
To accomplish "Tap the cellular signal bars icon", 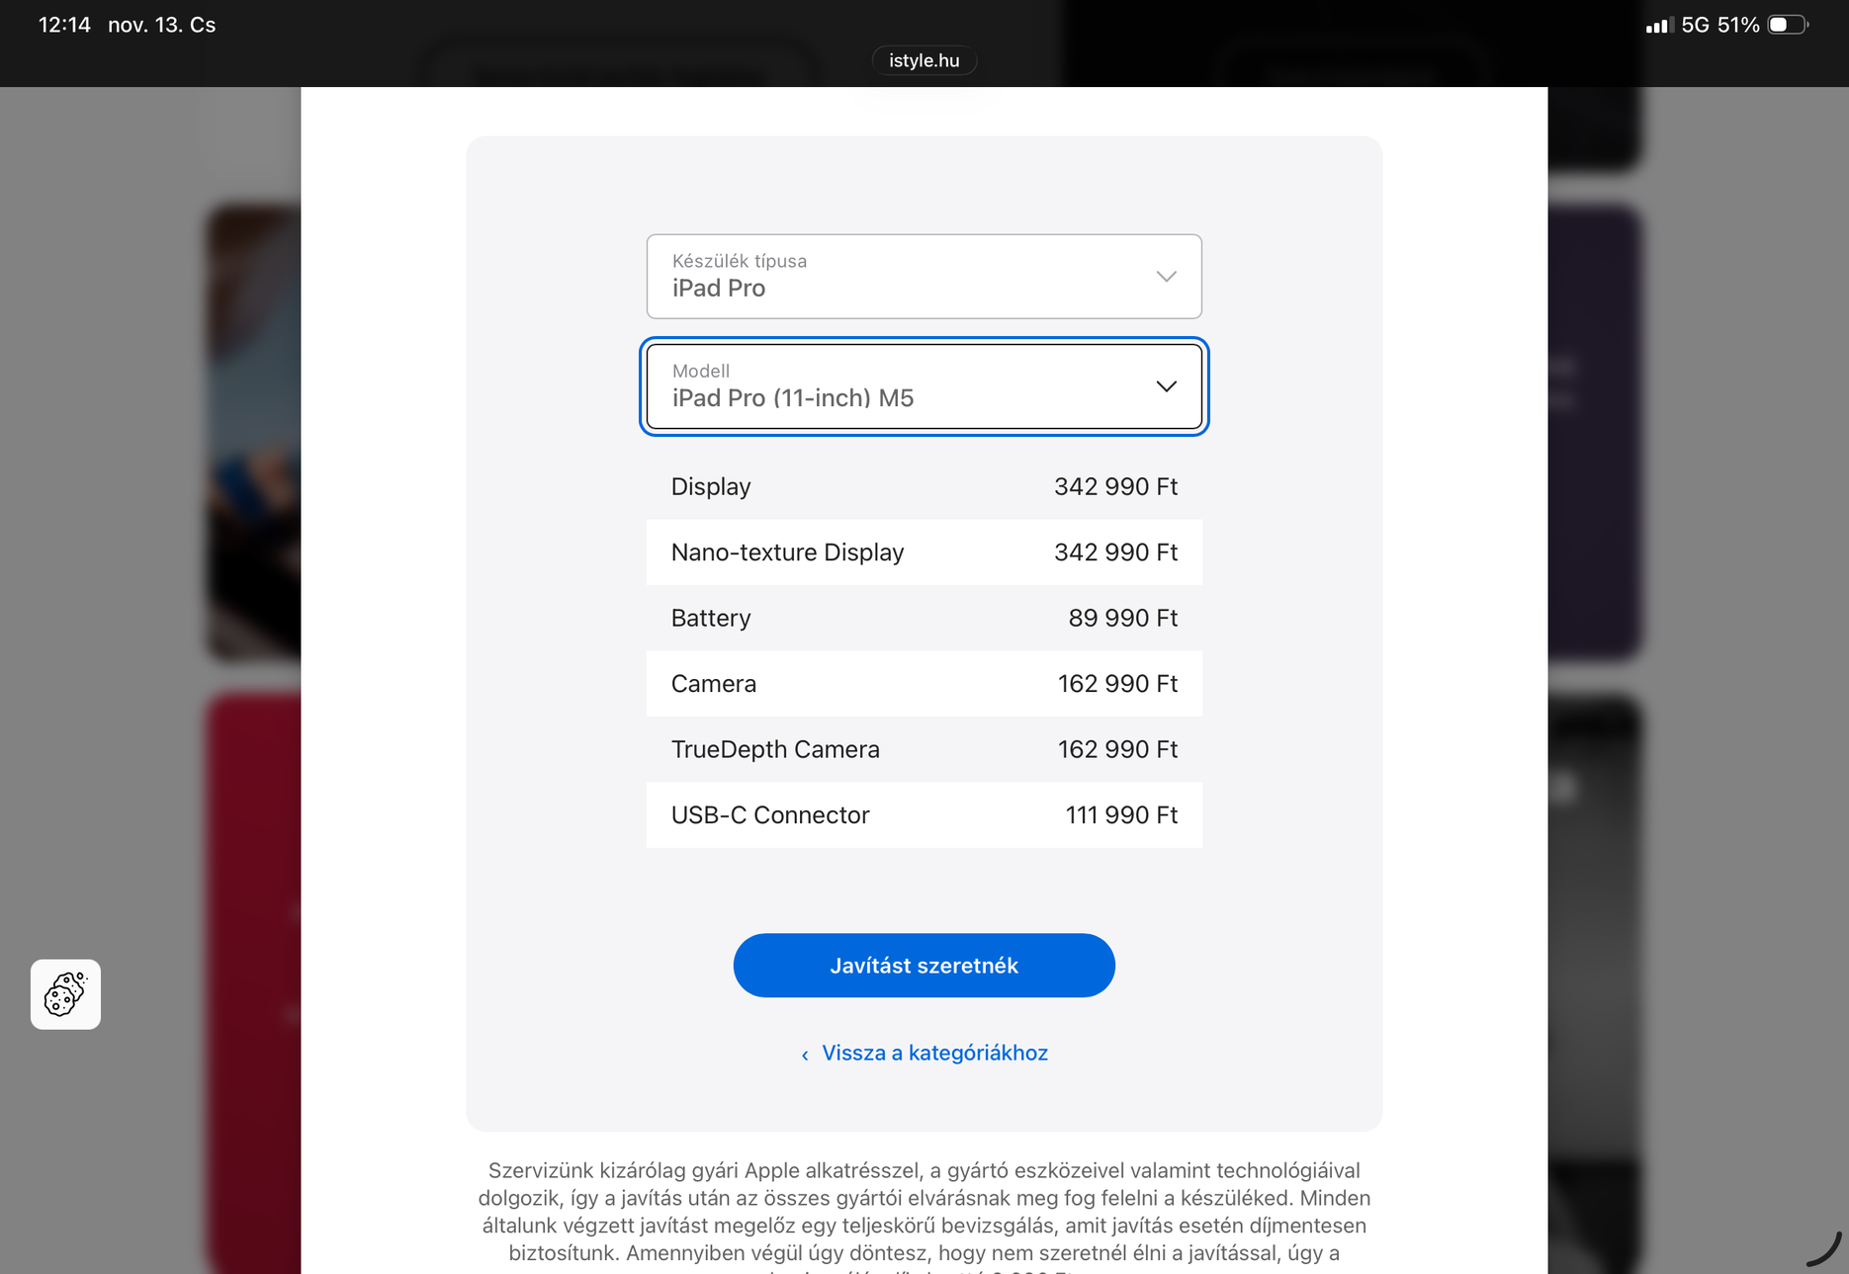I will point(1657,26).
